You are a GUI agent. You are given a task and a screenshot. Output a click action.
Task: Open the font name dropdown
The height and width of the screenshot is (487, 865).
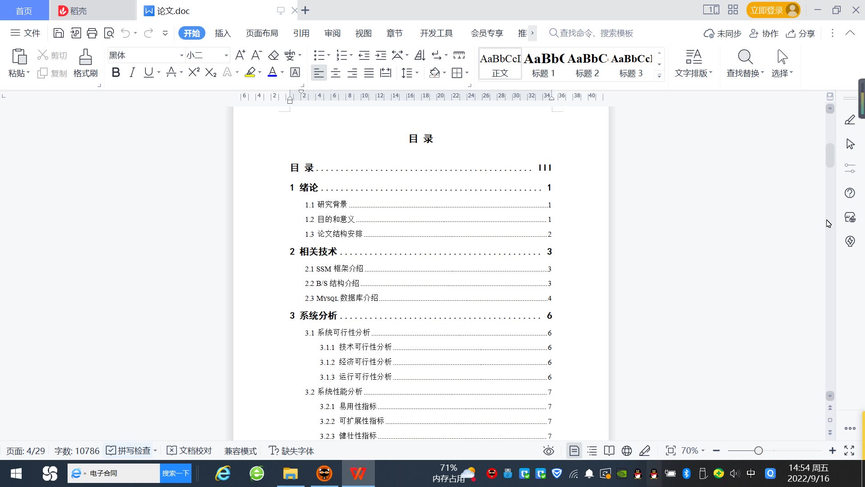[181, 55]
